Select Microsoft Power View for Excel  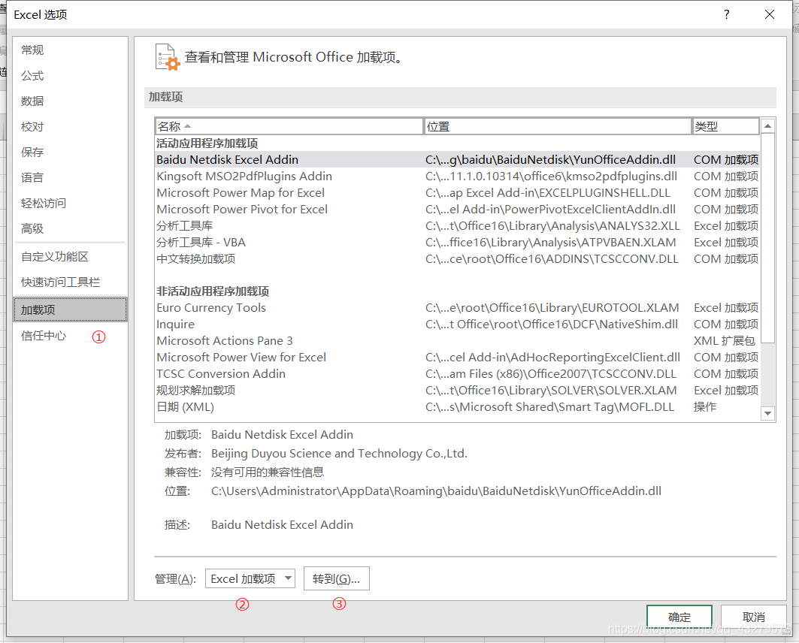click(x=457, y=358)
